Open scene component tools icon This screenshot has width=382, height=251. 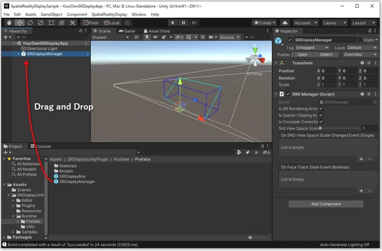coord(203,37)
